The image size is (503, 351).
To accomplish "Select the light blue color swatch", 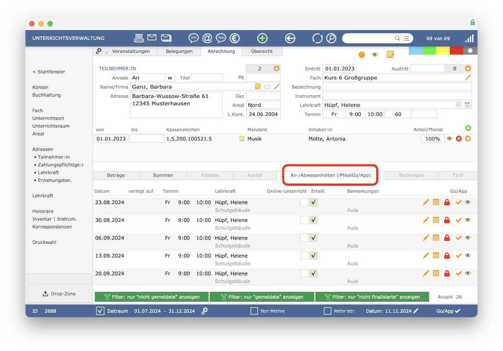I will [x=416, y=51].
